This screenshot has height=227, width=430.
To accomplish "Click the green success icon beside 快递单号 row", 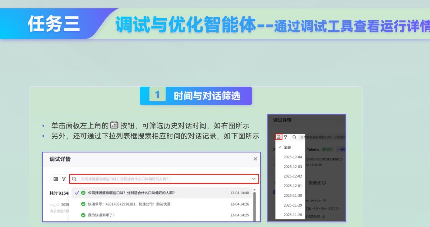I will (83, 204).
